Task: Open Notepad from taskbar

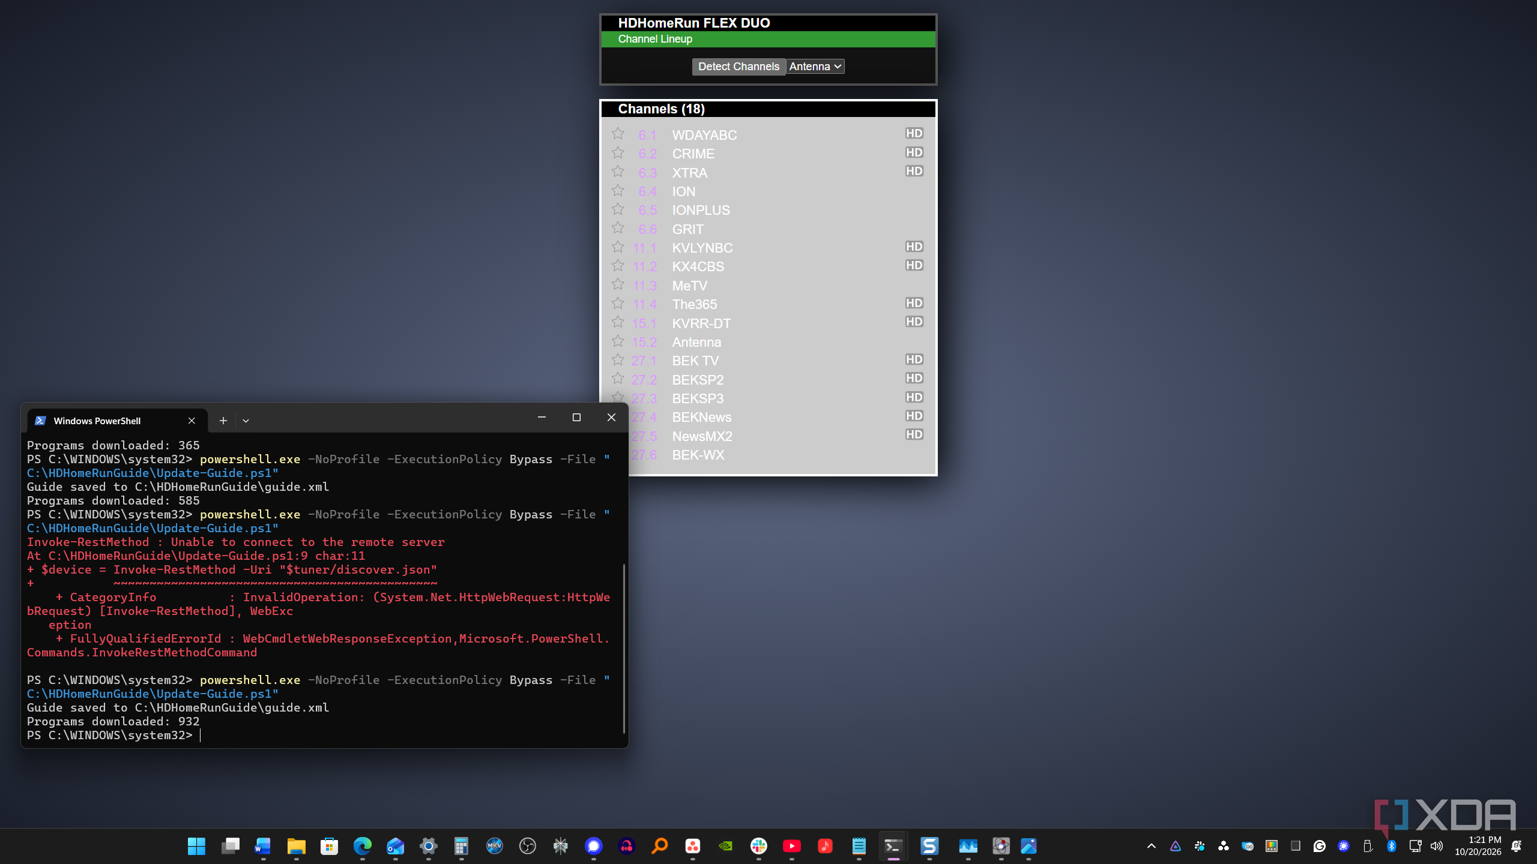Action: click(859, 846)
